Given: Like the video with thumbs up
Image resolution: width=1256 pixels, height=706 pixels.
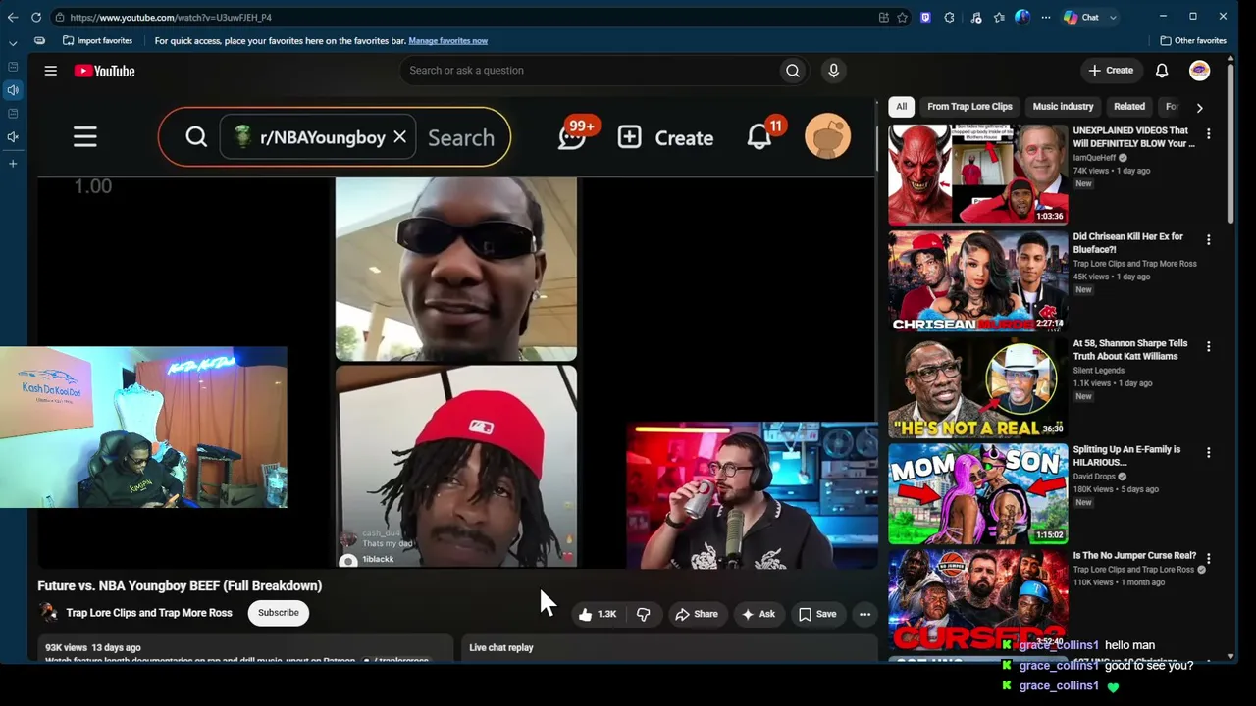Looking at the screenshot, I should 597,614.
